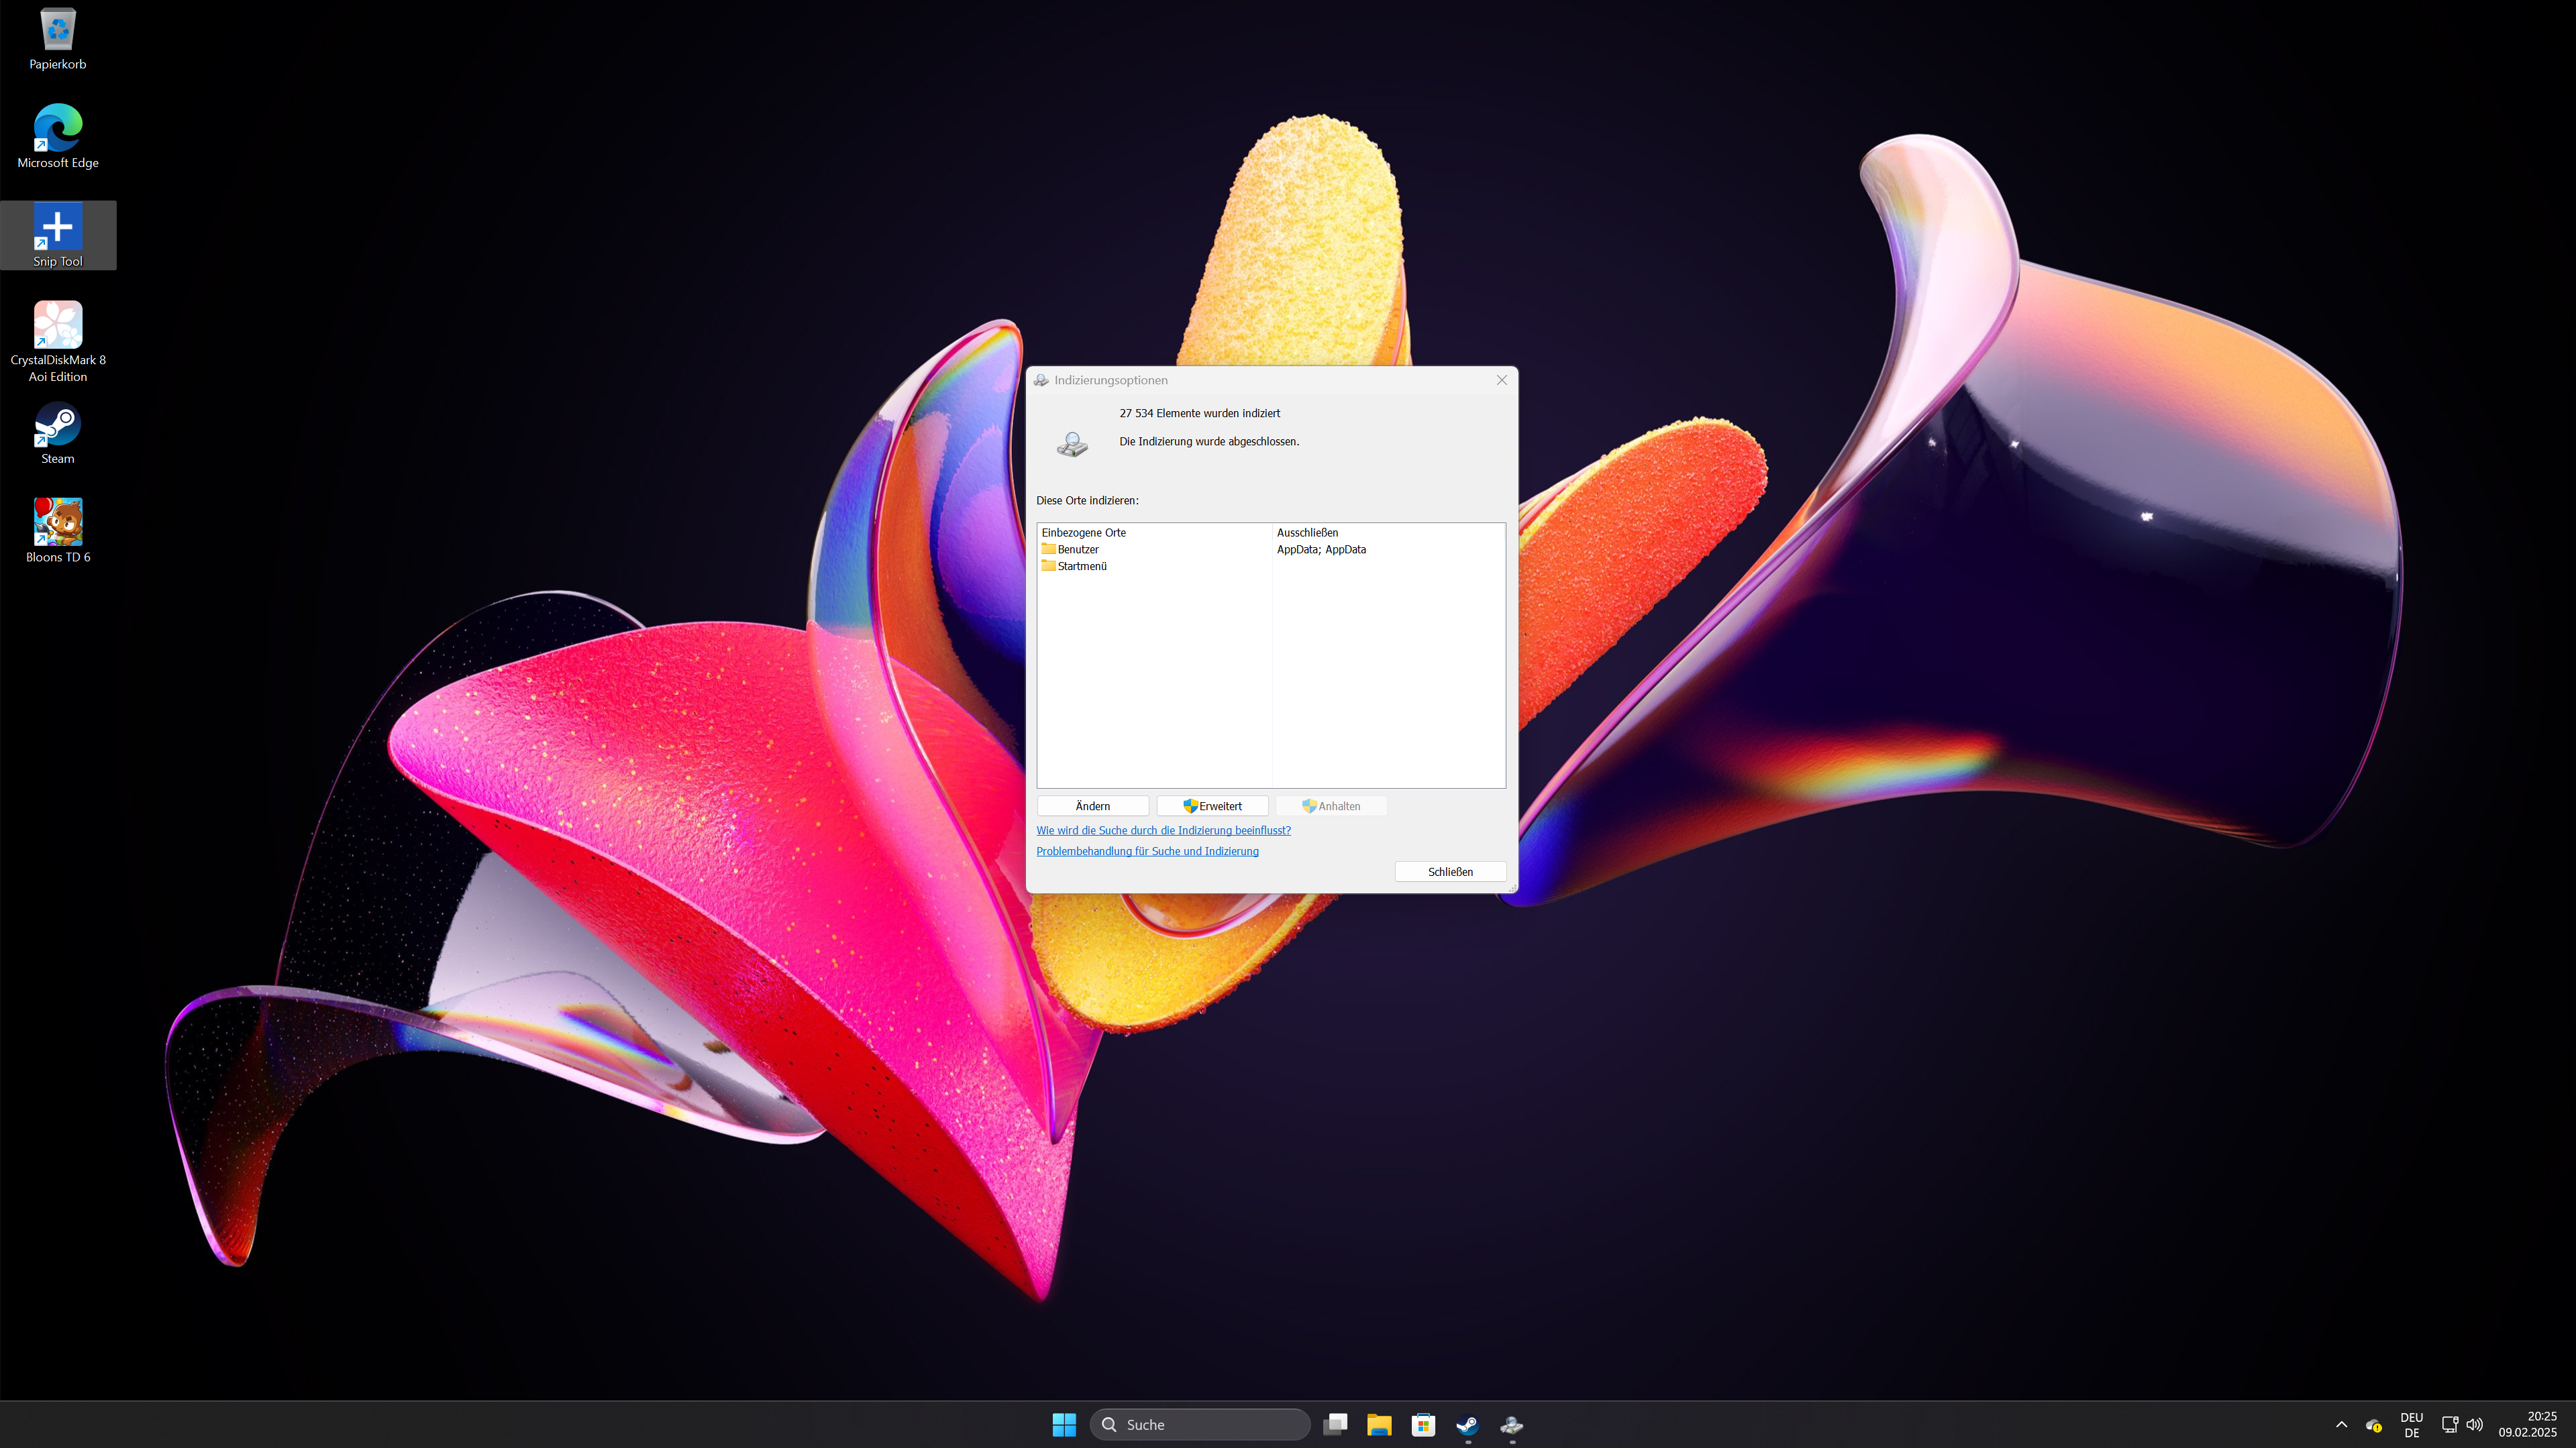Select the Microsoft Edge desktop shortcut
The image size is (2576, 1448).
58,129
